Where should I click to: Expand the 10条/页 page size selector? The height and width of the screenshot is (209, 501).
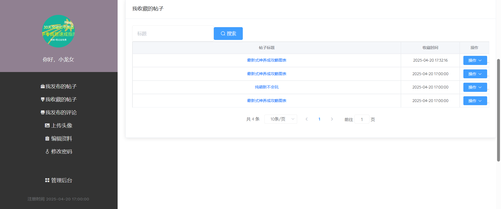(281, 119)
